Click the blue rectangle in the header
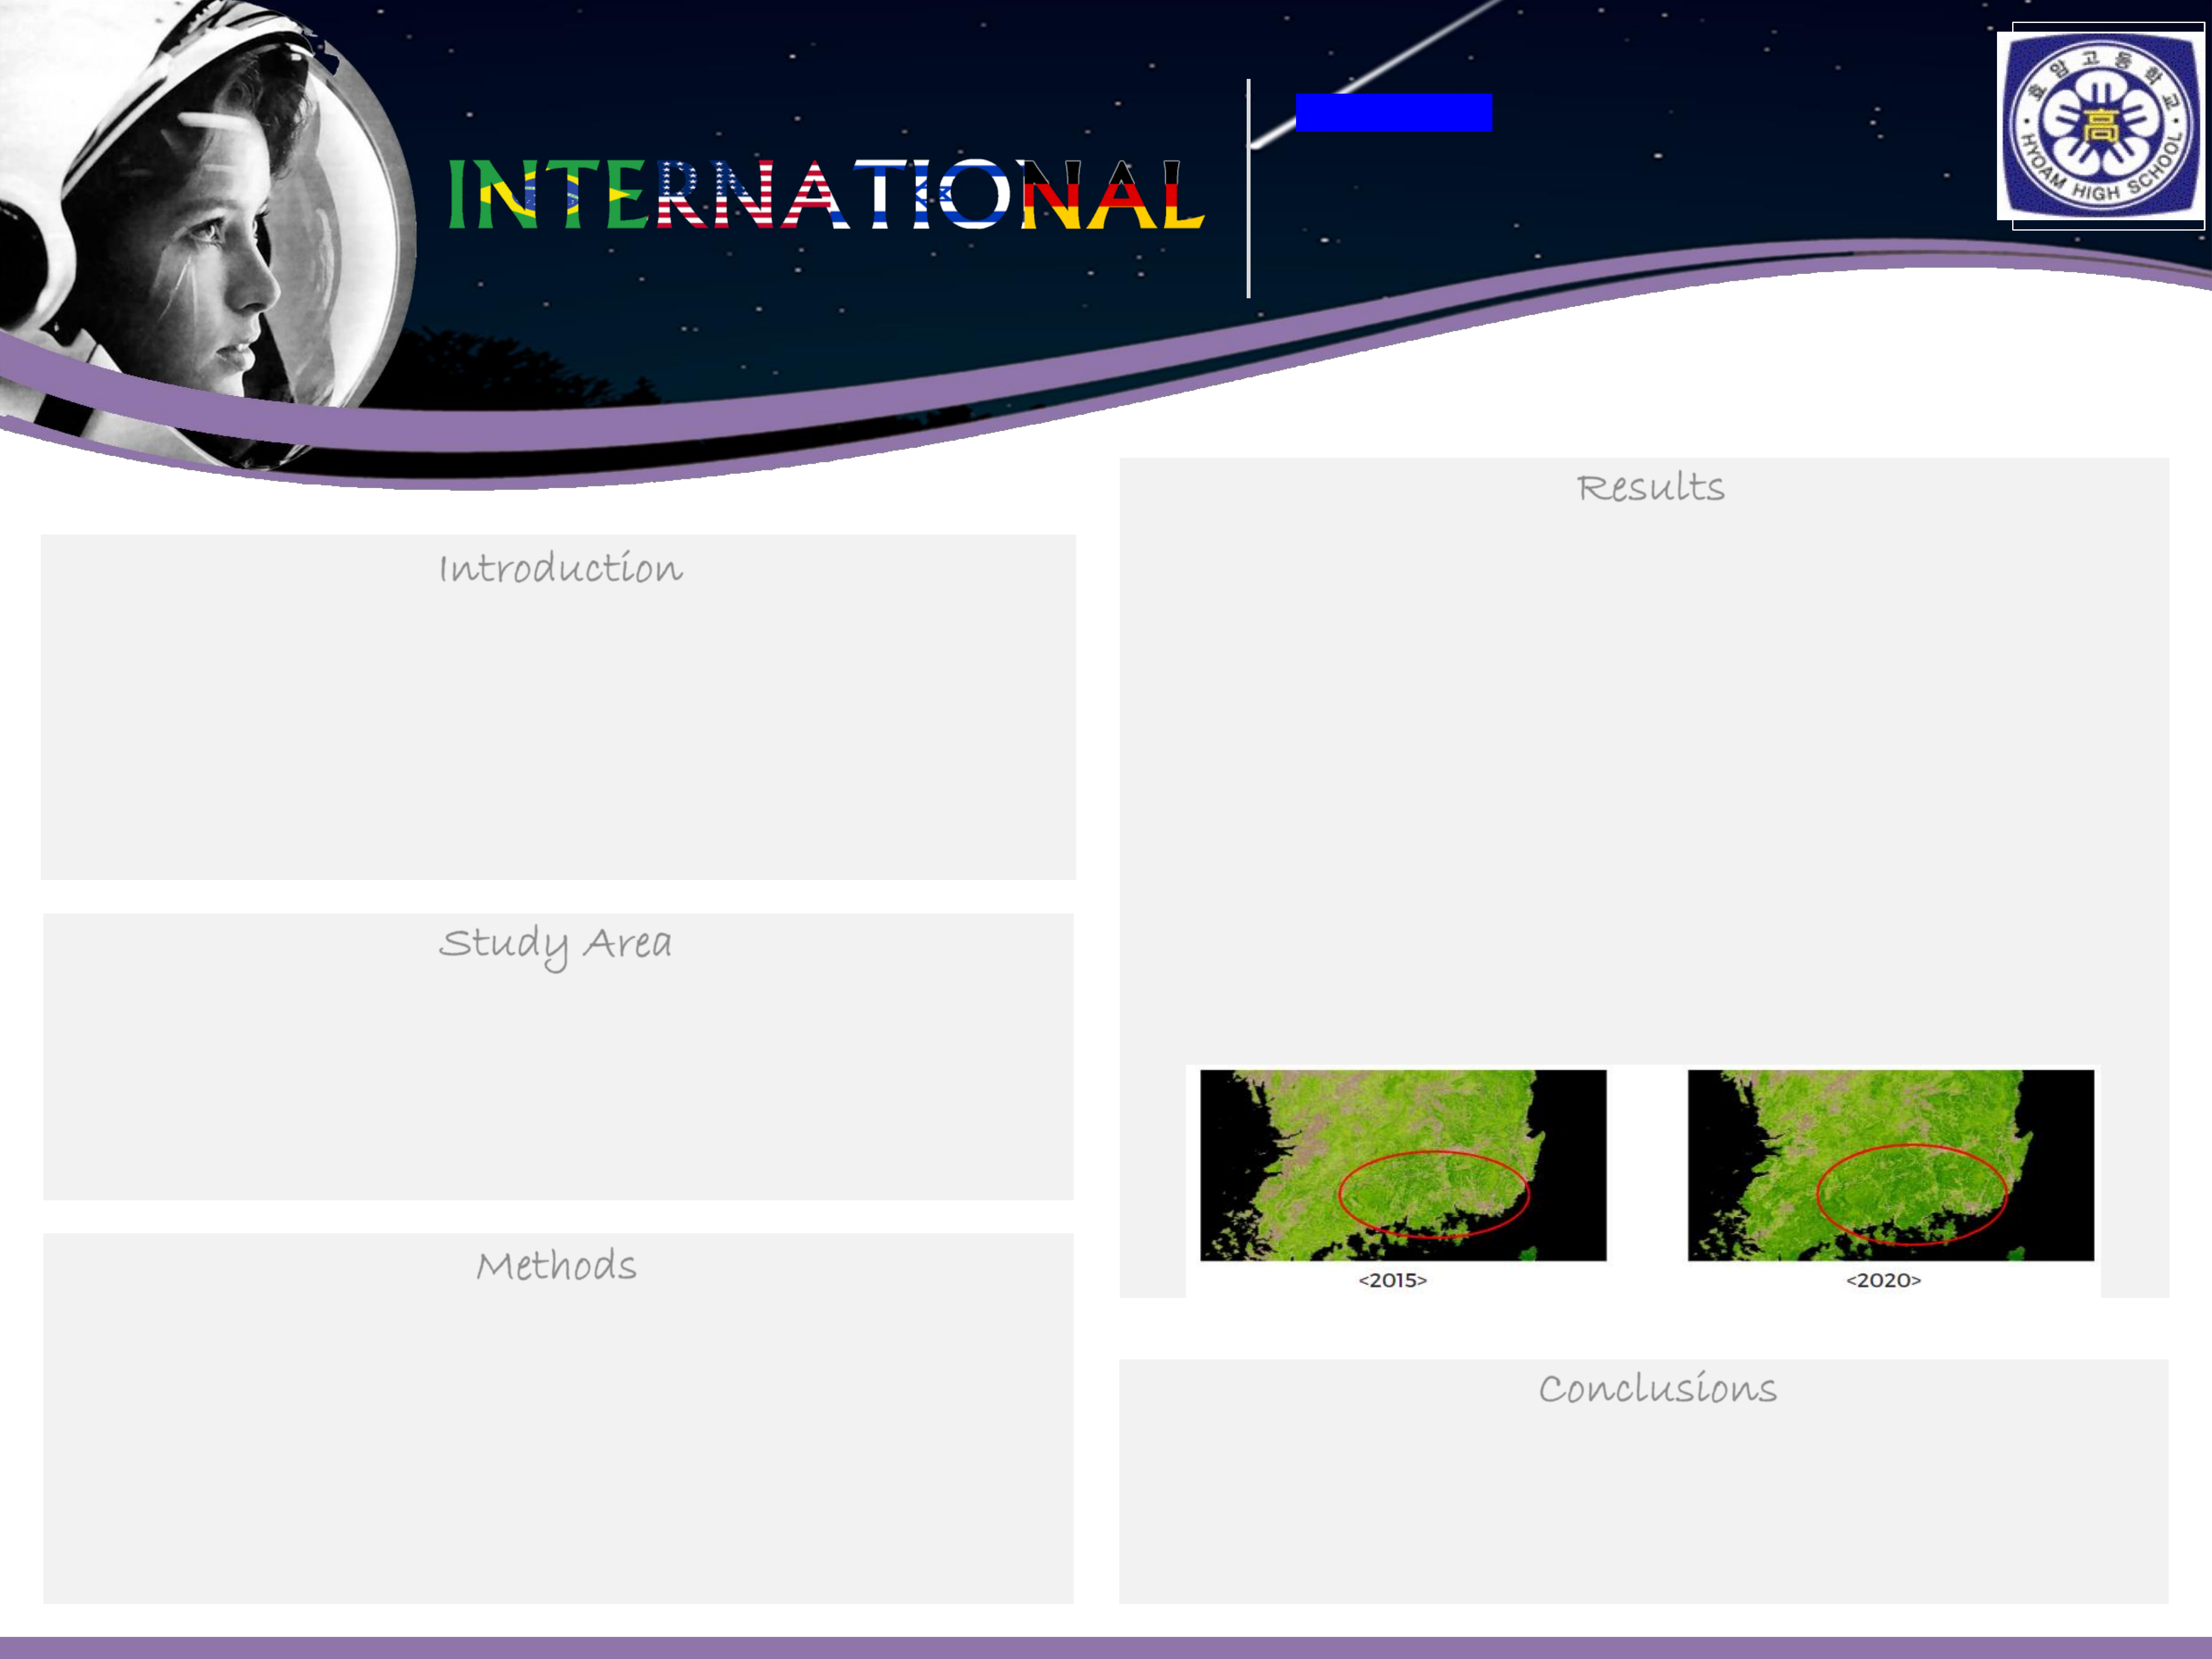This screenshot has width=2212, height=1659. click(x=1394, y=113)
